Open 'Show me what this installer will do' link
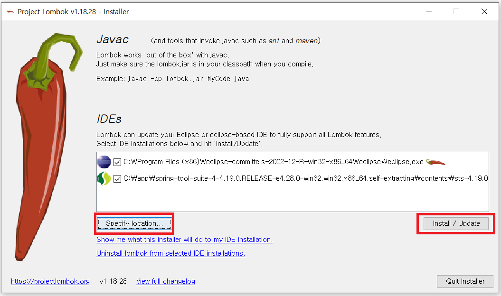Image resolution: width=501 pixels, height=296 pixels. pos(184,240)
